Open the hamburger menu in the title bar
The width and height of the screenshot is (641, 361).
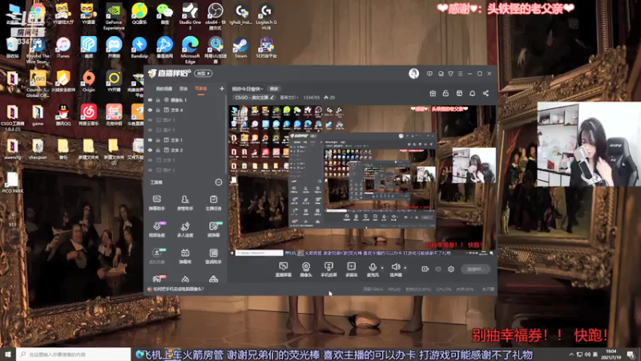tap(460, 74)
